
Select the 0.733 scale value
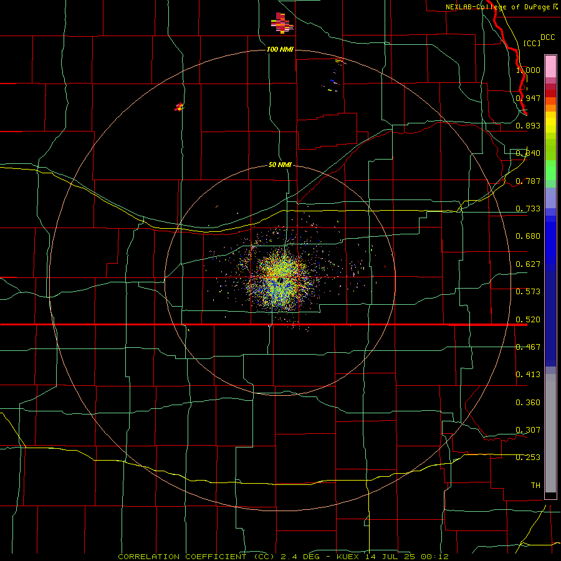(x=528, y=209)
